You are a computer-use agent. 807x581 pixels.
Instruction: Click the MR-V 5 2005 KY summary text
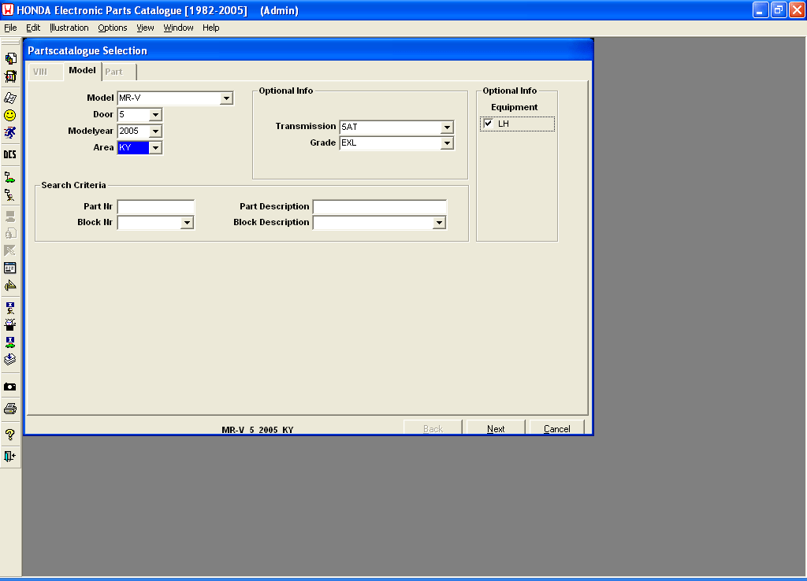pyautogui.click(x=258, y=430)
